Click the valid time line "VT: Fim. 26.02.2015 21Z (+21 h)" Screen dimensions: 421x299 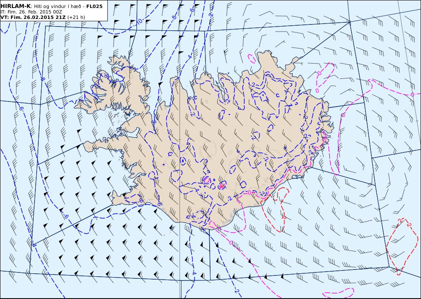point(43,17)
